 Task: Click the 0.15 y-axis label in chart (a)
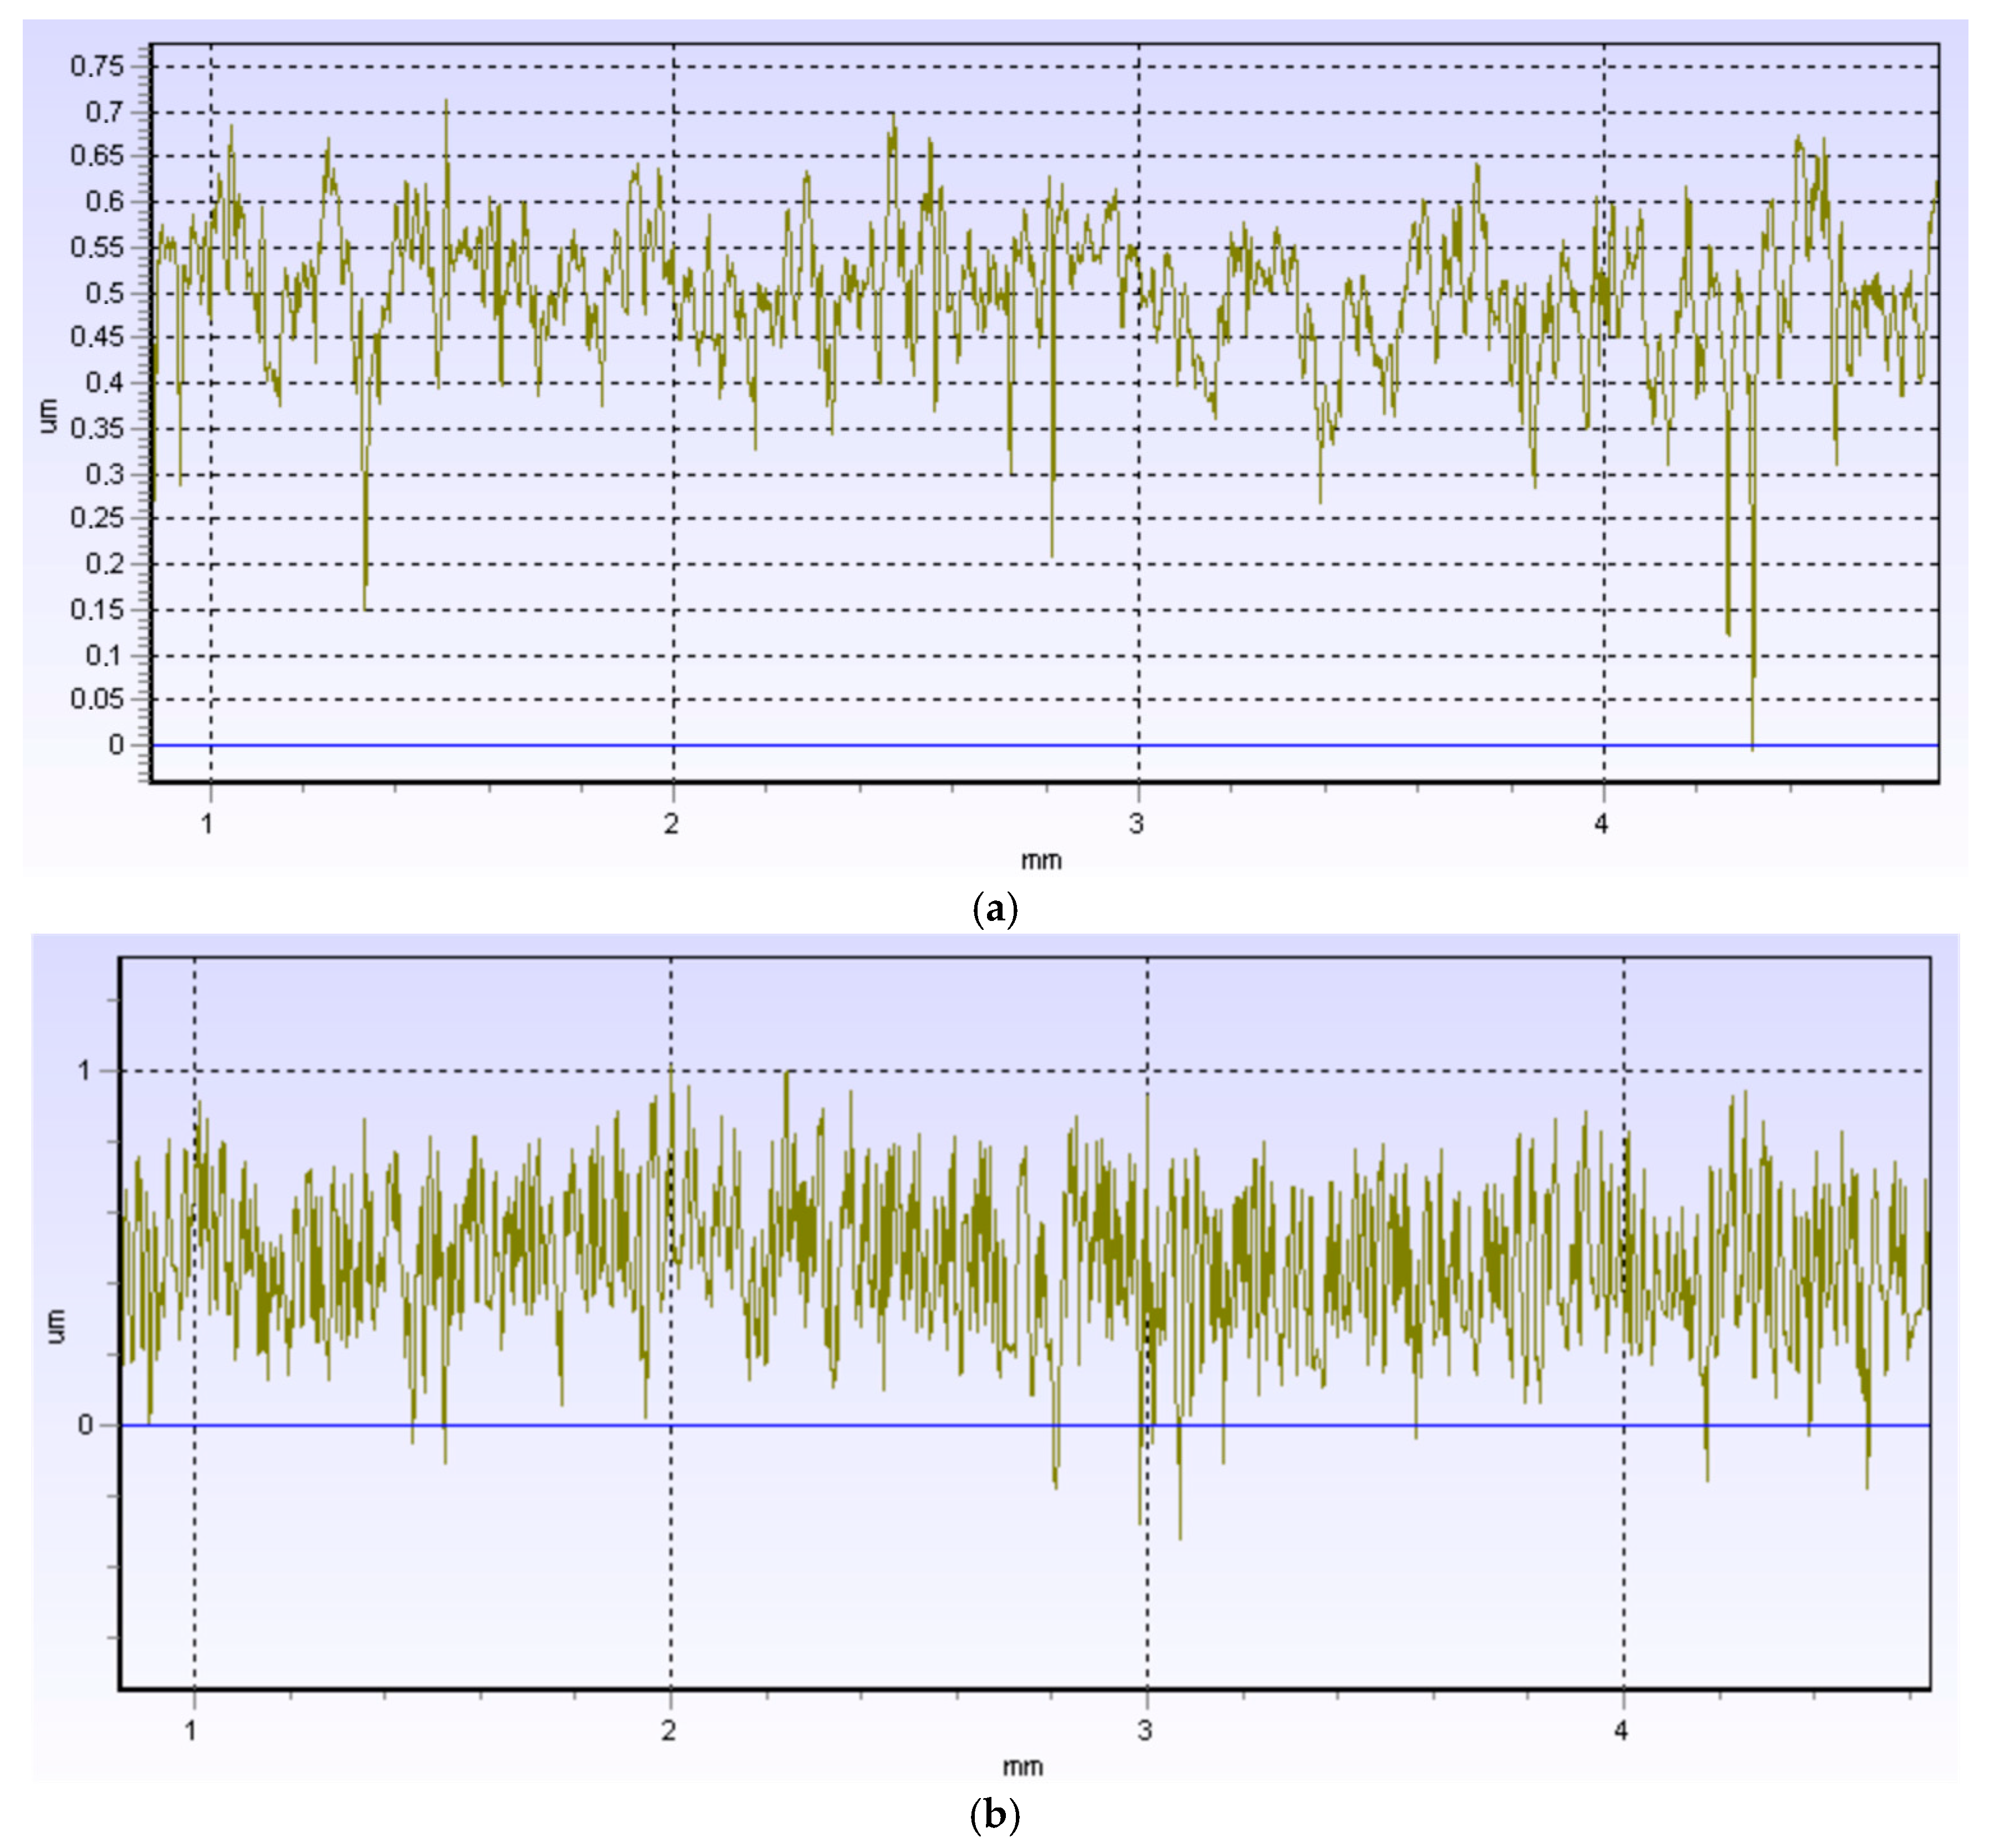coord(97,610)
